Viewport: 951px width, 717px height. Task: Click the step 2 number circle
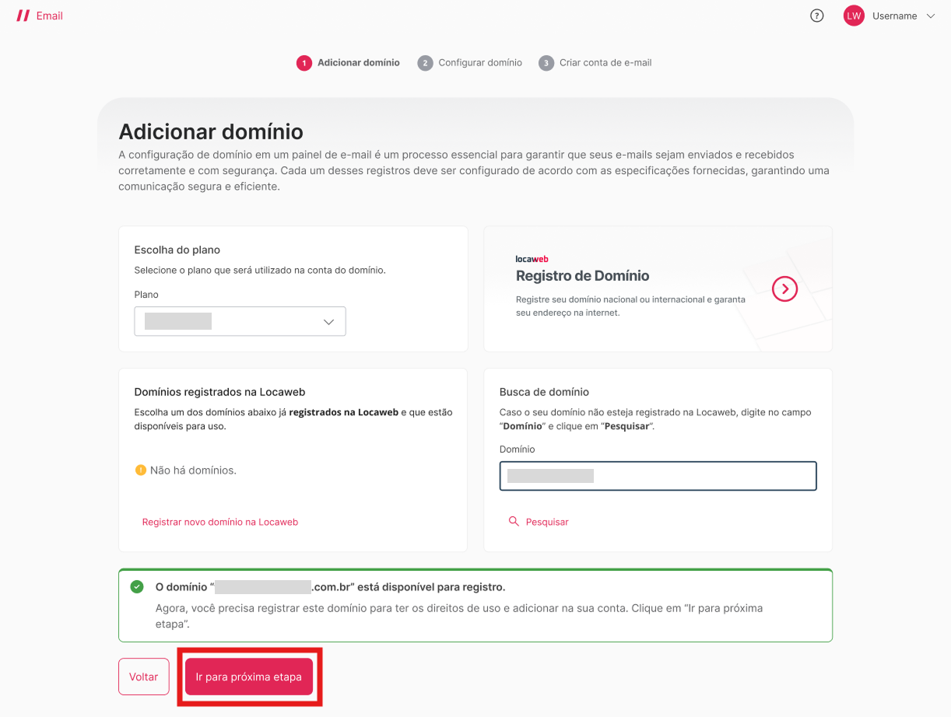point(425,63)
